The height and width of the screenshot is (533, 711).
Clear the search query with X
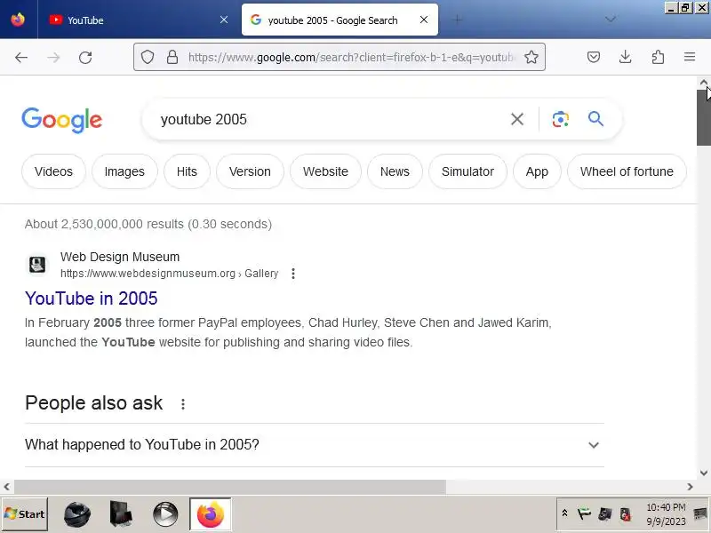point(517,119)
